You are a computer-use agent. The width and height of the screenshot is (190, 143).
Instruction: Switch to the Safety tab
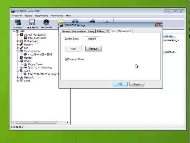click(91, 31)
